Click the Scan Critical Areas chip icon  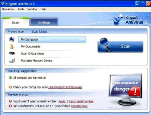12,53
